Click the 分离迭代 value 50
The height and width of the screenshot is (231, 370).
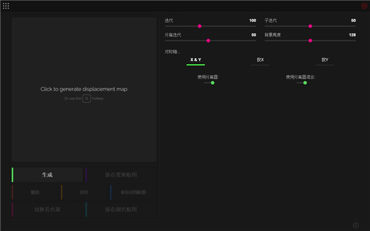253,35
